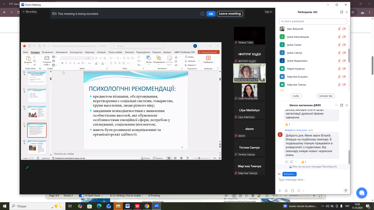The image size is (374, 210).
Task: Open the Анімація tab
Action: coord(101,52)
